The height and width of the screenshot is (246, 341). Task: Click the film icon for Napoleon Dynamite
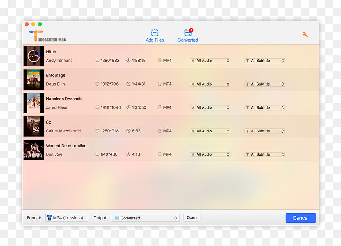coord(160,107)
